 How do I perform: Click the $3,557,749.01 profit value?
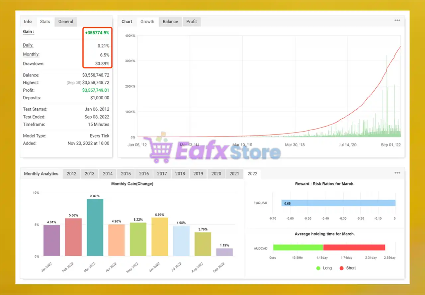coord(96,90)
